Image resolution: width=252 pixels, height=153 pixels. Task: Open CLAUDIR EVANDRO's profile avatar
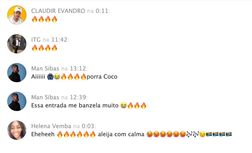pos(17,15)
